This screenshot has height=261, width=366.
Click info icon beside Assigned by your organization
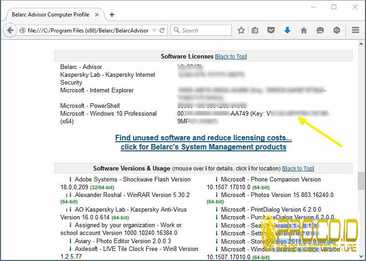point(70,225)
